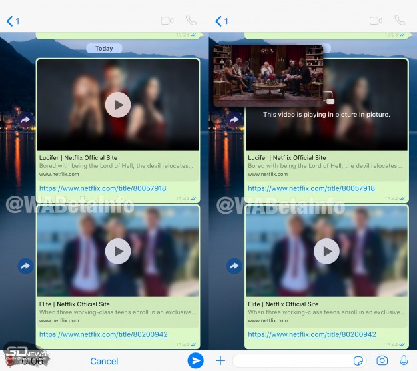The height and width of the screenshot is (371, 417).
Task: Tap the floating picture-in-picture video
Action: tap(268, 75)
